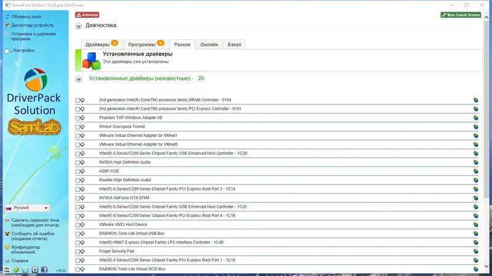The width and height of the screenshot is (492, 276).
Task: Click the vertical scrollbar thumb
Action: (486, 110)
